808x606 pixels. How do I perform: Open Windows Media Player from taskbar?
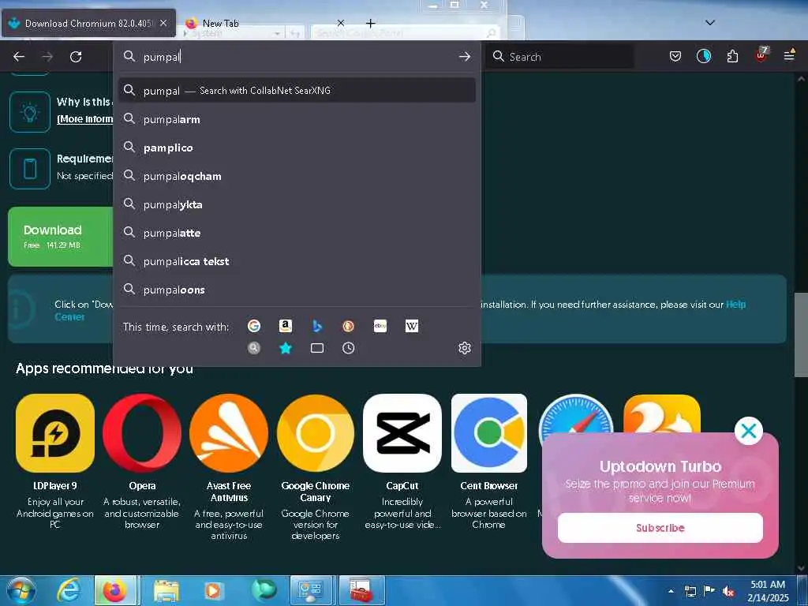point(214,590)
